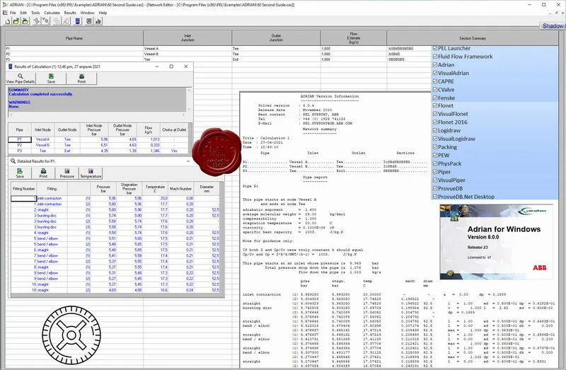Click the Vessel B cell in results table
566x370 pixels.
point(42,145)
